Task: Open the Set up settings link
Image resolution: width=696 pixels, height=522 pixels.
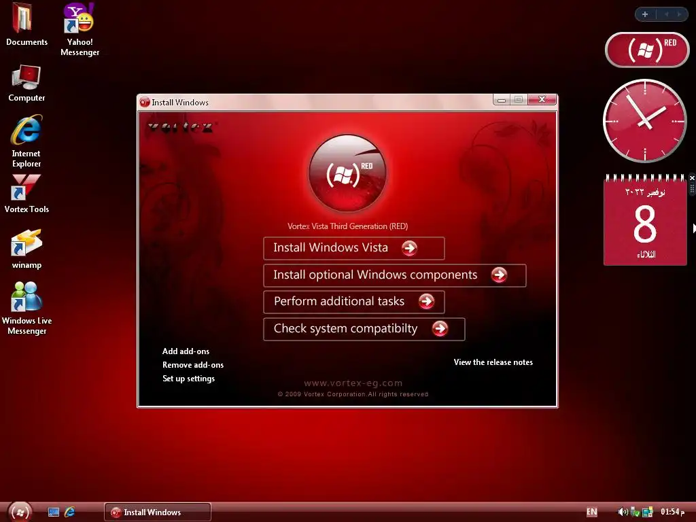Action: click(x=188, y=379)
